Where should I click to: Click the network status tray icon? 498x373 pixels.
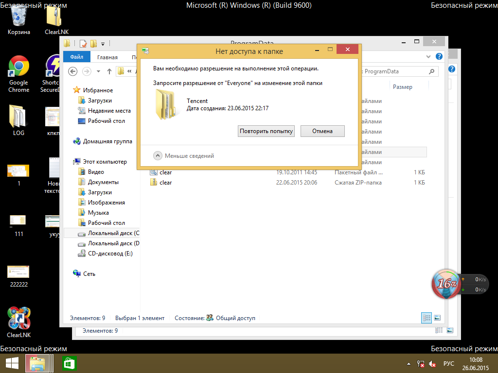(x=421, y=364)
